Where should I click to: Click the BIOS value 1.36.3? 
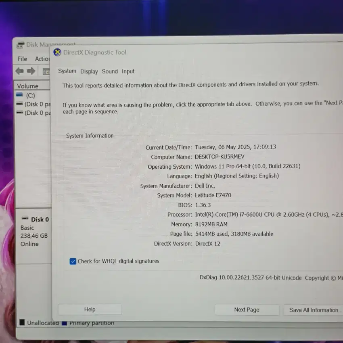203,205
